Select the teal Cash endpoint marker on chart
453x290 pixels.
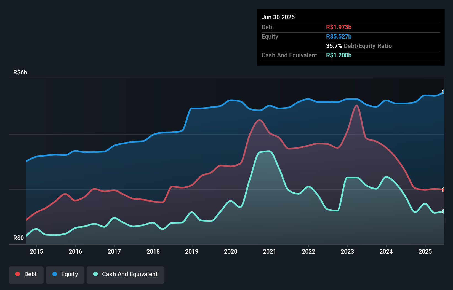tap(443, 211)
